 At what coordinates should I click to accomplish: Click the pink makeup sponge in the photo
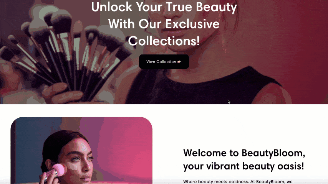pos(59,170)
